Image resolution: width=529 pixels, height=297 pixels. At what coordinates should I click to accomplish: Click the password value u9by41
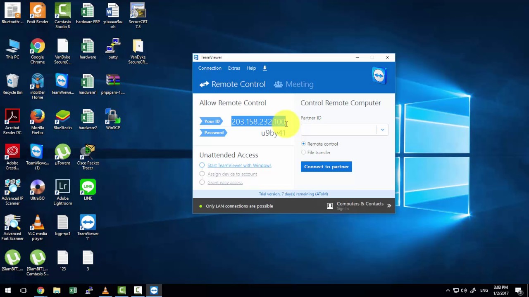pyautogui.click(x=273, y=133)
